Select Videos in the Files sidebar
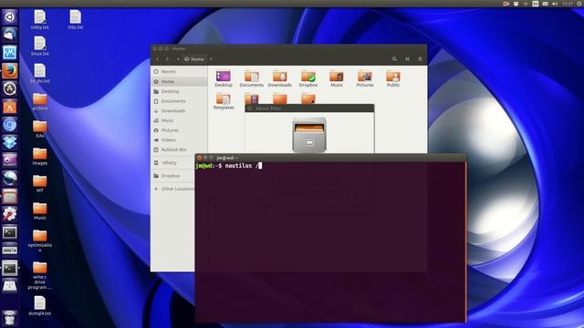584x328 pixels. click(179, 139)
